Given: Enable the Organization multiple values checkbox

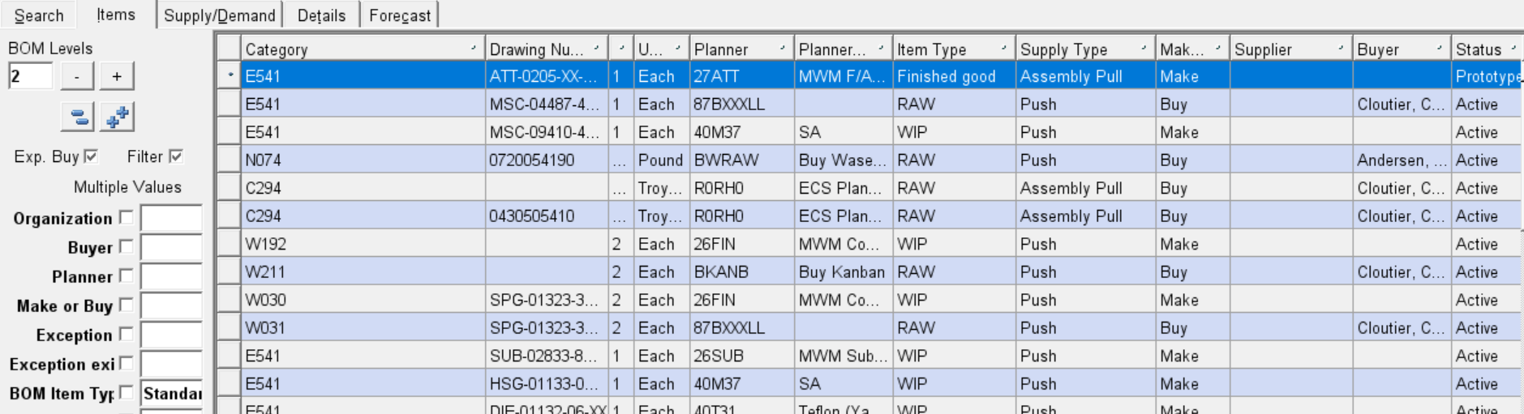Looking at the screenshot, I should click(x=126, y=217).
